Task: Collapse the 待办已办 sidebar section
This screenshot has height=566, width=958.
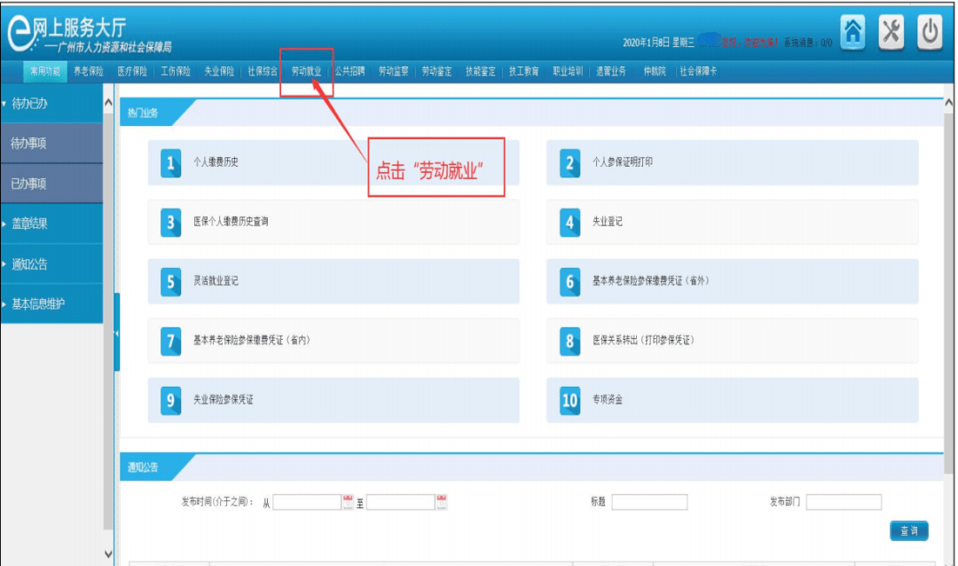Action: coord(51,104)
